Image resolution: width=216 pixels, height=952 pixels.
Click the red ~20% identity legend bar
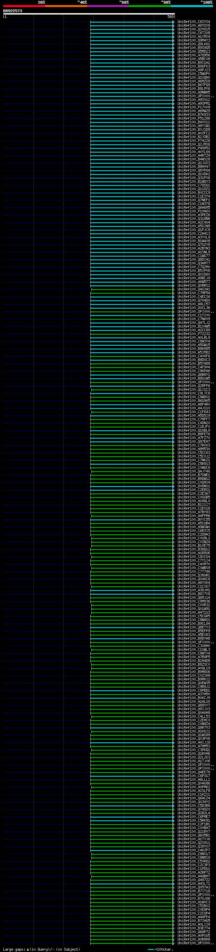click(x=24, y=6)
